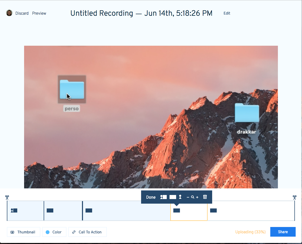302x244 pixels.
Task: Click the blue Color swatch button
Action: point(54,232)
